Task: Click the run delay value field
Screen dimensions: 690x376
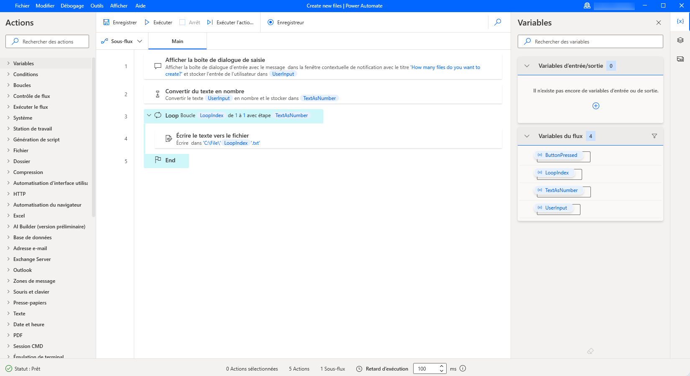Action: coord(426,368)
